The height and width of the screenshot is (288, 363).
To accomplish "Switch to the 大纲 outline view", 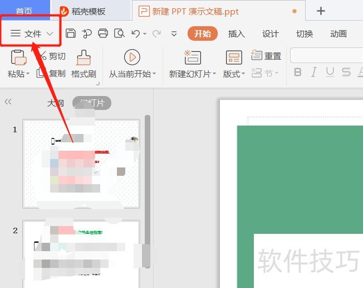I will click(x=56, y=103).
